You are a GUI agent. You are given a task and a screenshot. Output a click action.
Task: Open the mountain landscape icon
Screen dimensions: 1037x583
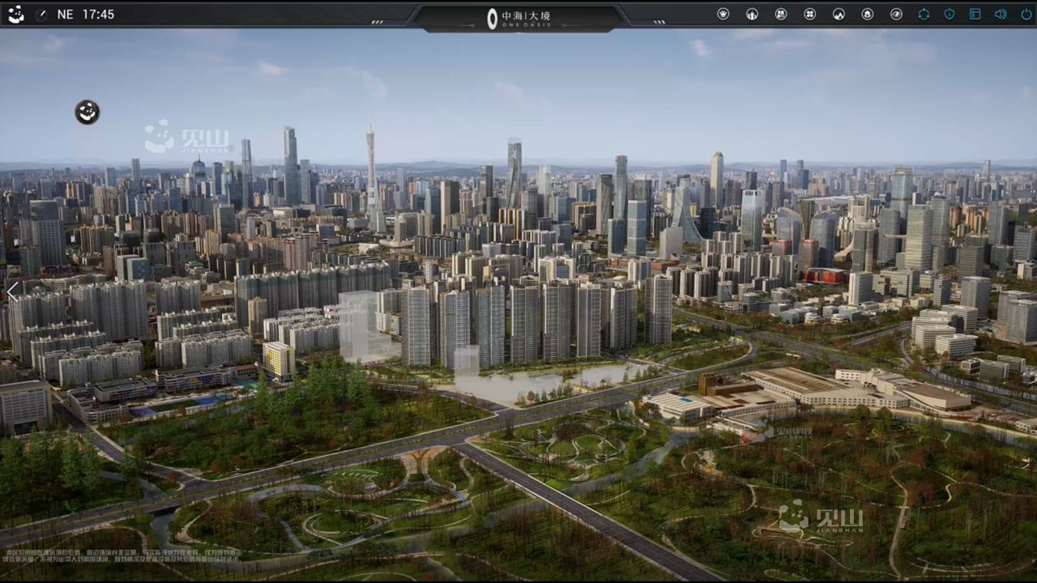pos(839,14)
